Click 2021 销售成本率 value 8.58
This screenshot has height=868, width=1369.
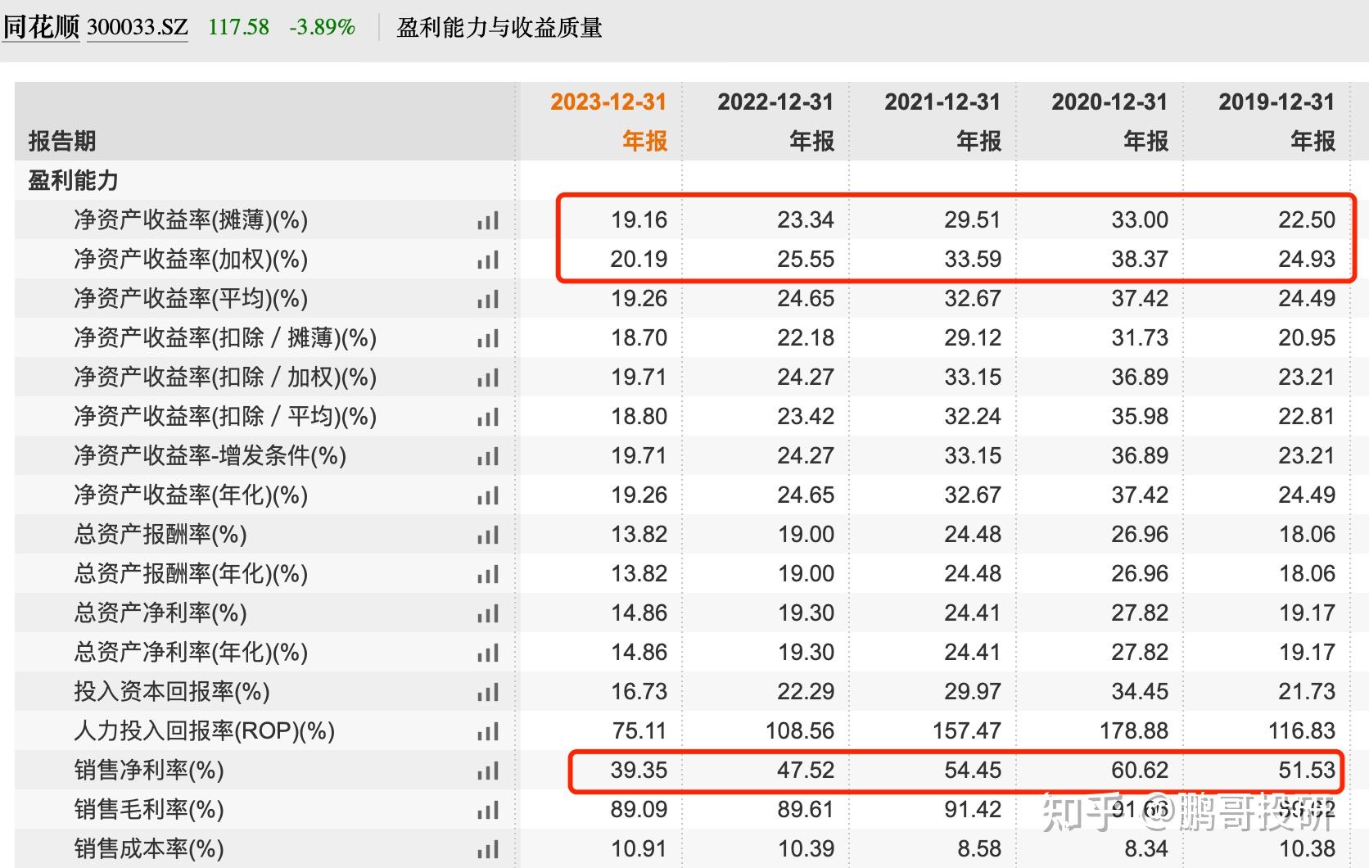pos(979,849)
